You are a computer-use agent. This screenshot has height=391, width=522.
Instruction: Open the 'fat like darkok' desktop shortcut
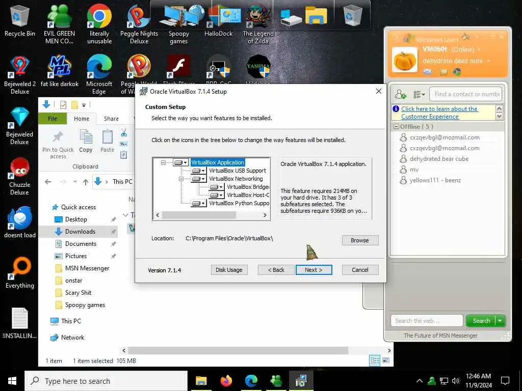coord(59,71)
